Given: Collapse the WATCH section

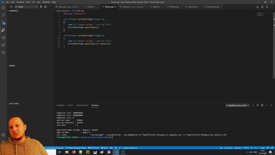Looking at the screenshot, I should (x=12, y=66).
